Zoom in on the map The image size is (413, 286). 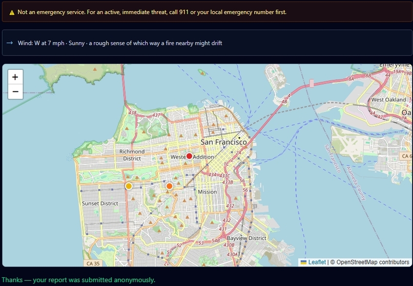click(15, 77)
